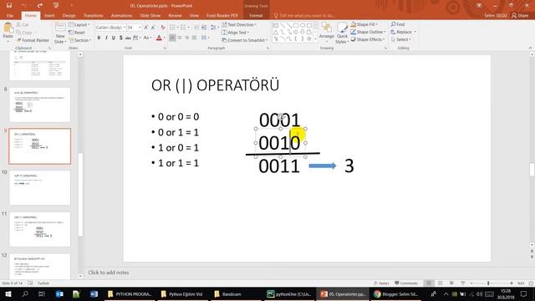Click increase list level icon
The width and height of the screenshot is (535, 301).
204,28
